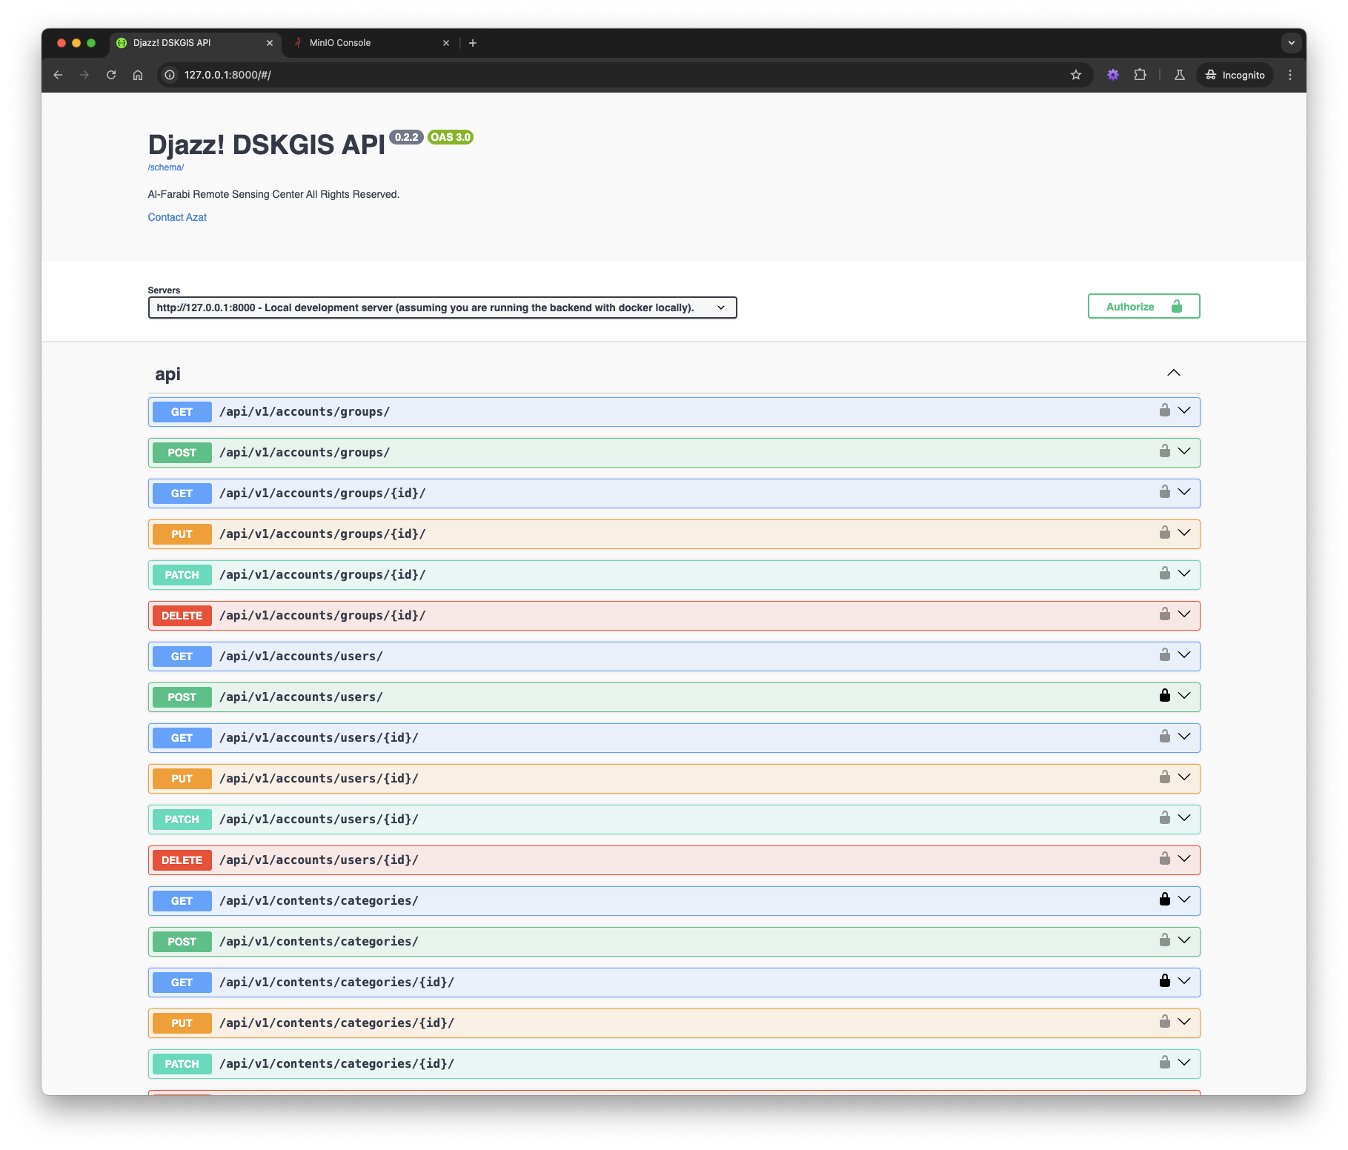
Task: Open the browser extensions puzzle icon
Action: tap(1140, 75)
